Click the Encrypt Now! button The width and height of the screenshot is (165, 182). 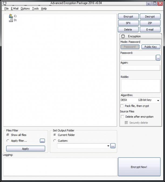(139, 167)
